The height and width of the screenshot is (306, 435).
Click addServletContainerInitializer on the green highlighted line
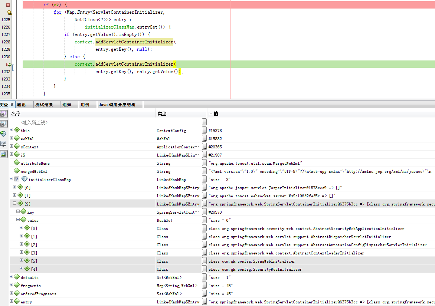(x=134, y=64)
